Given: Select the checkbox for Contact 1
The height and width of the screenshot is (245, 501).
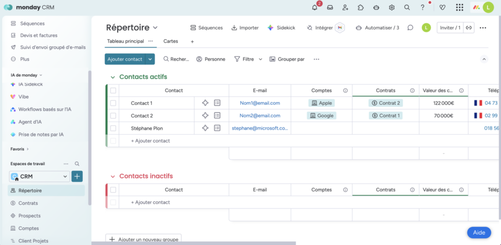Looking at the screenshot, I should point(113,103).
